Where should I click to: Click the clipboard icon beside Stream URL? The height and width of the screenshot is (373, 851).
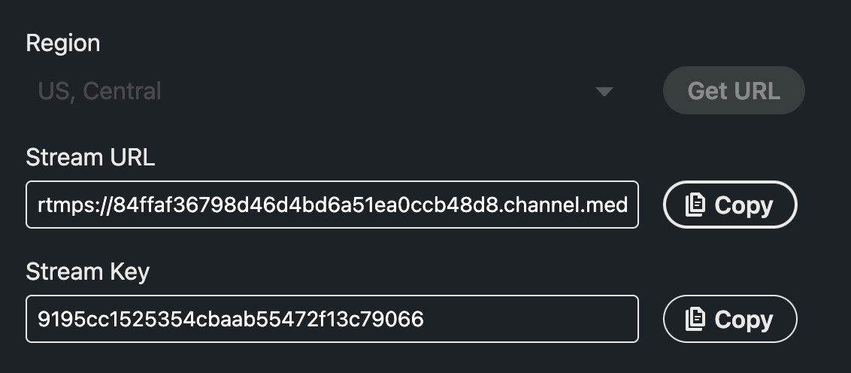[x=695, y=205]
